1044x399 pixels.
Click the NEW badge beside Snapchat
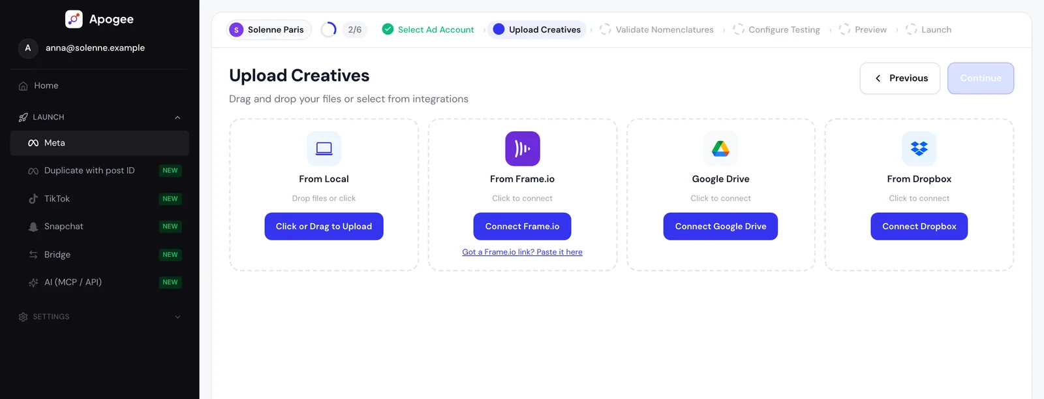(x=170, y=227)
